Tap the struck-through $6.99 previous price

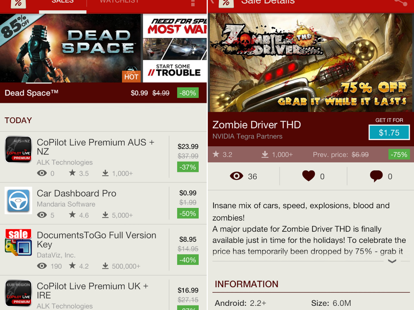[360, 154]
